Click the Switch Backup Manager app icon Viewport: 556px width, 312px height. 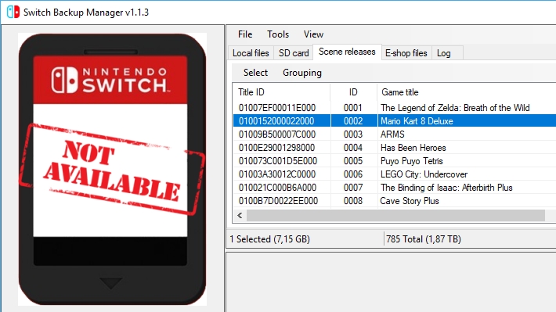(x=13, y=12)
